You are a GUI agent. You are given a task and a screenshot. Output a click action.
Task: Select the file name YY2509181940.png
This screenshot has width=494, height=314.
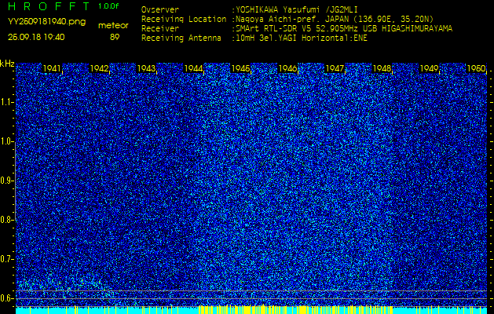pos(46,22)
